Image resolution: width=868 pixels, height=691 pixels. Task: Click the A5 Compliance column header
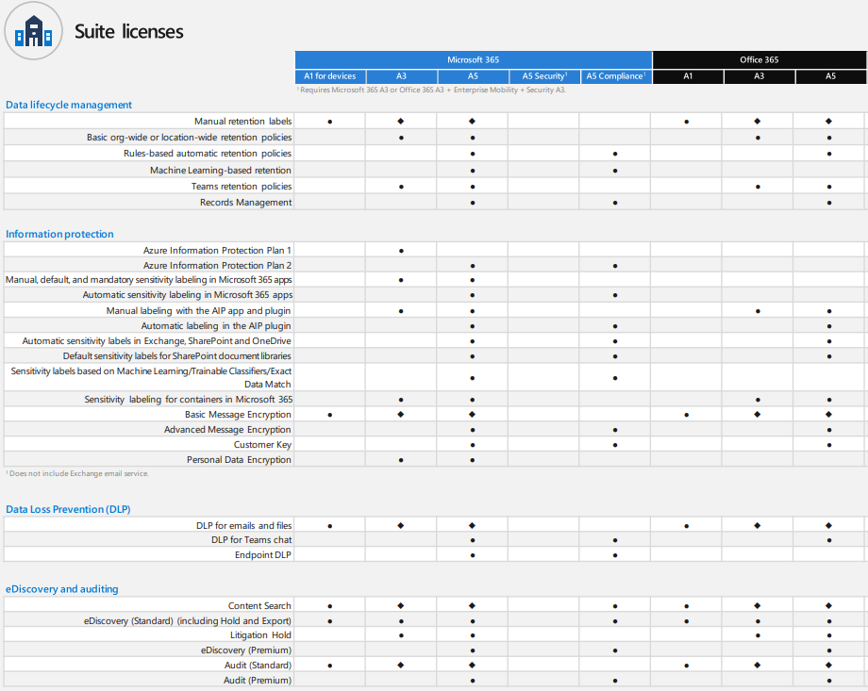click(616, 76)
